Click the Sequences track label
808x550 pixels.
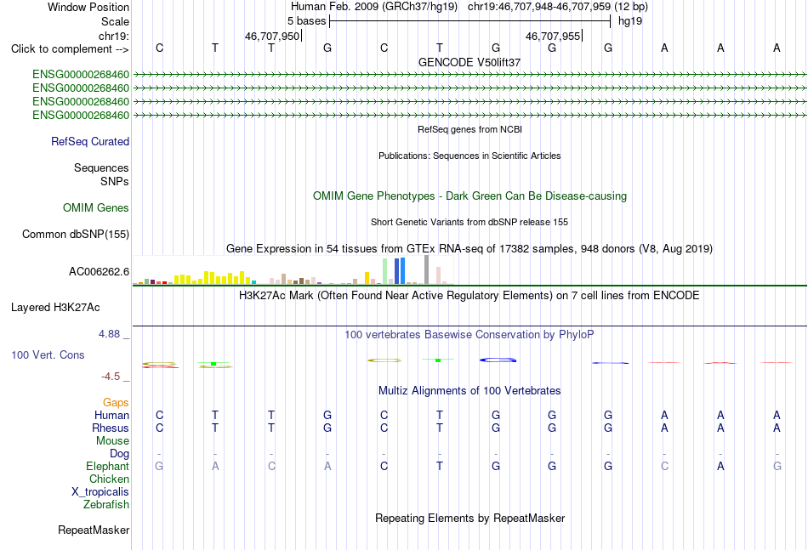click(x=101, y=167)
